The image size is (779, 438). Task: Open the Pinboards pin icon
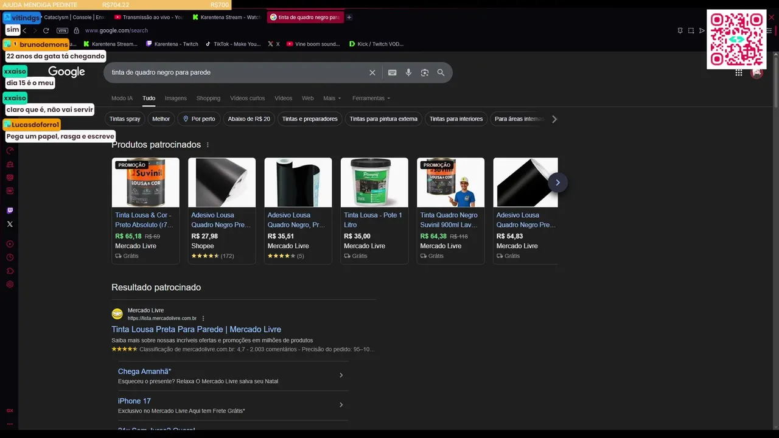pos(680,30)
